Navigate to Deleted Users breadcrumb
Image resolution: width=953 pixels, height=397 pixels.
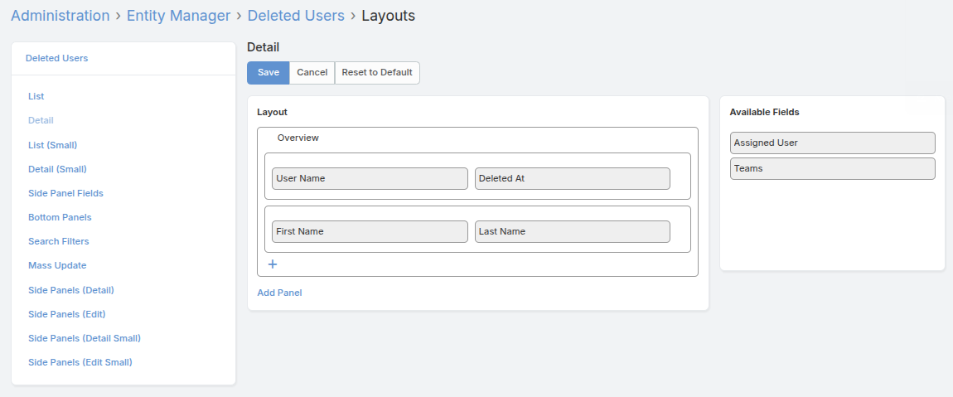click(296, 16)
